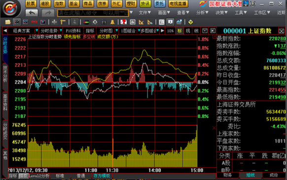
Task: Click the back arrow navigation button
Action: coord(32,13)
